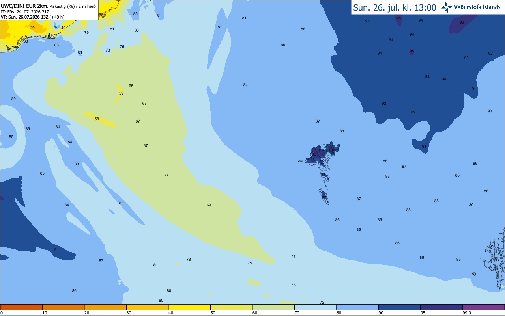
Task: Click the 91 value in the bottom-left dark patch
Action: tap(56, 249)
